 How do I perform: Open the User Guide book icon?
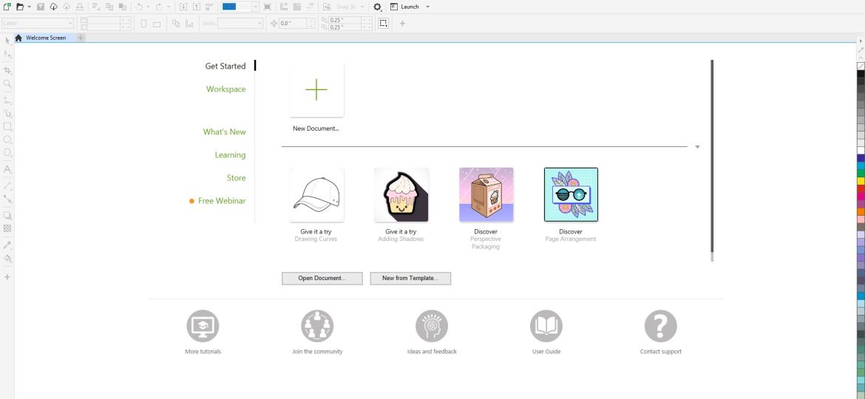coord(546,325)
